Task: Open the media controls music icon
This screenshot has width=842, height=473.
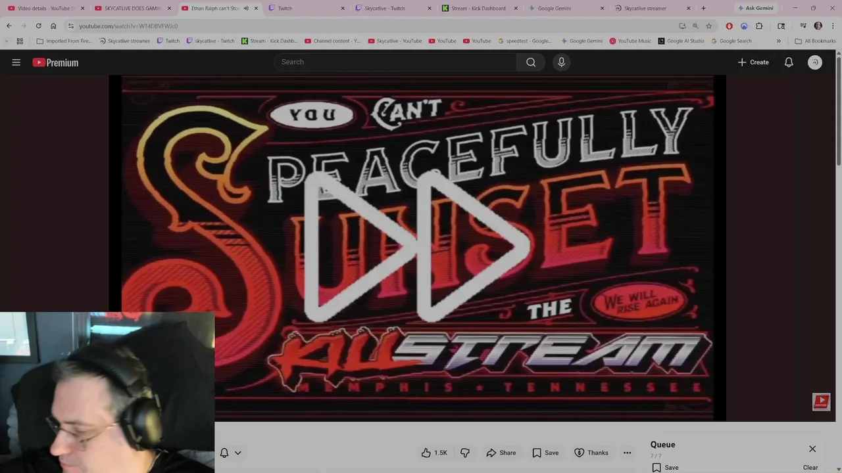Action: [x=803, y=26]
